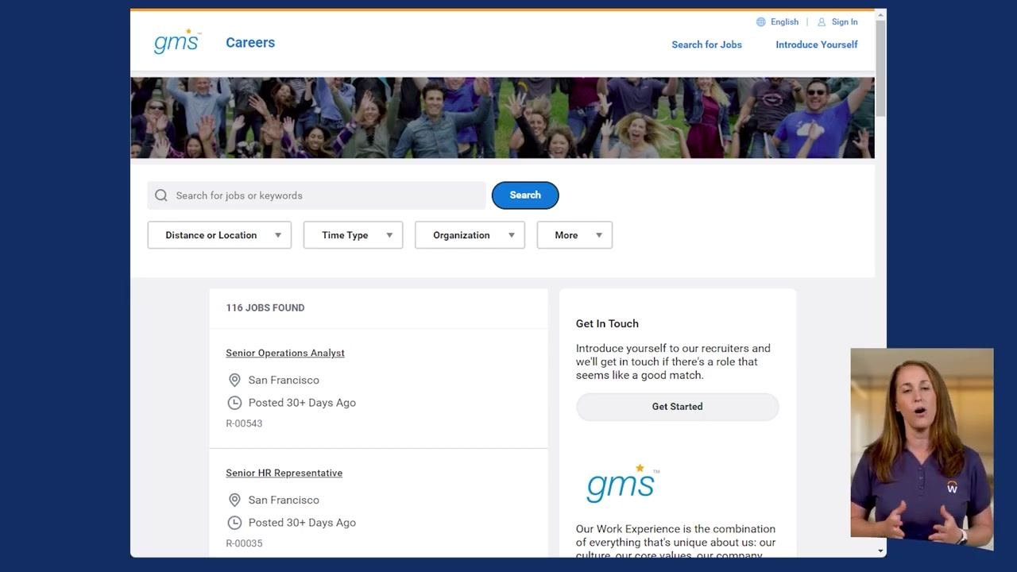Click the crowd banner image

[502, 118]
